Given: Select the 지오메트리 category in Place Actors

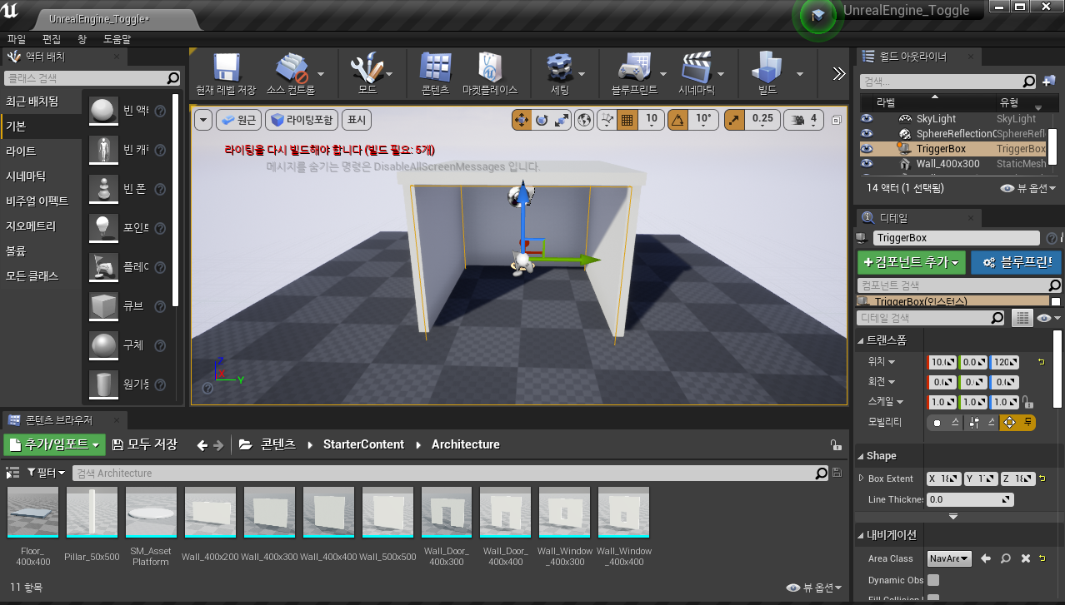Looking at the screenshot, I should pos(41,226).
